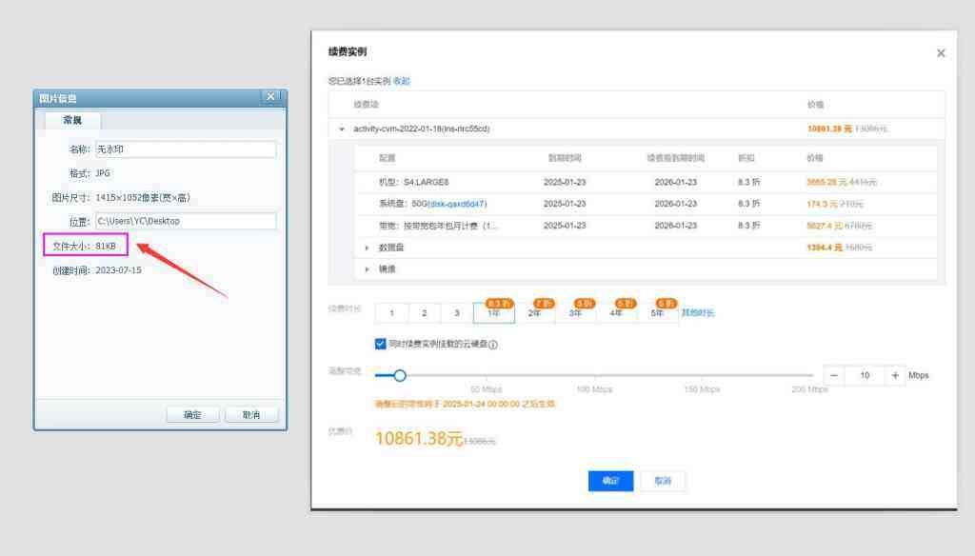Click the bandwidth slider handle
Viewport: 975px width, 556px height.
(x=400, y=375)
